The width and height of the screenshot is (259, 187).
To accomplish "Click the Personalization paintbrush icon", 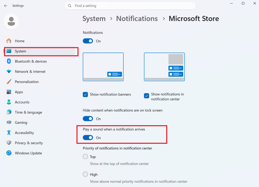I will [9, 81].
